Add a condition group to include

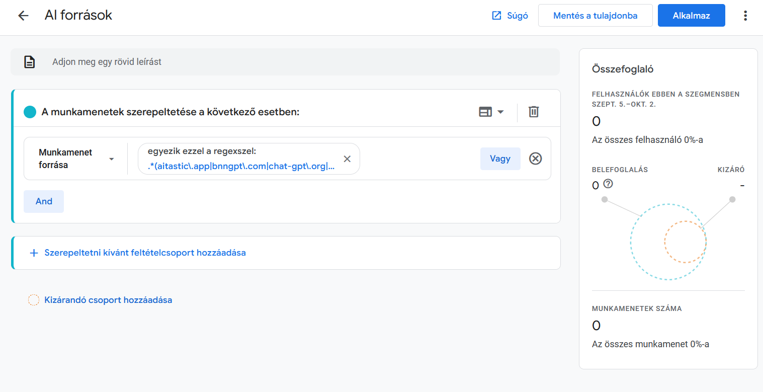point(145,253)
